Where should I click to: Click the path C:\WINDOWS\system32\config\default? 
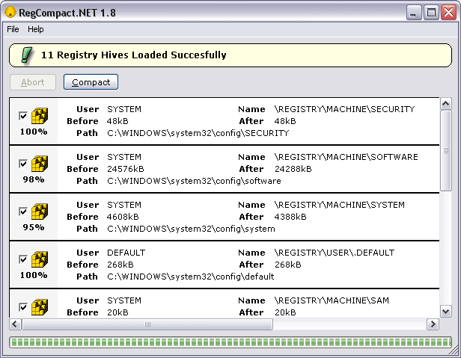coord(191,277)
